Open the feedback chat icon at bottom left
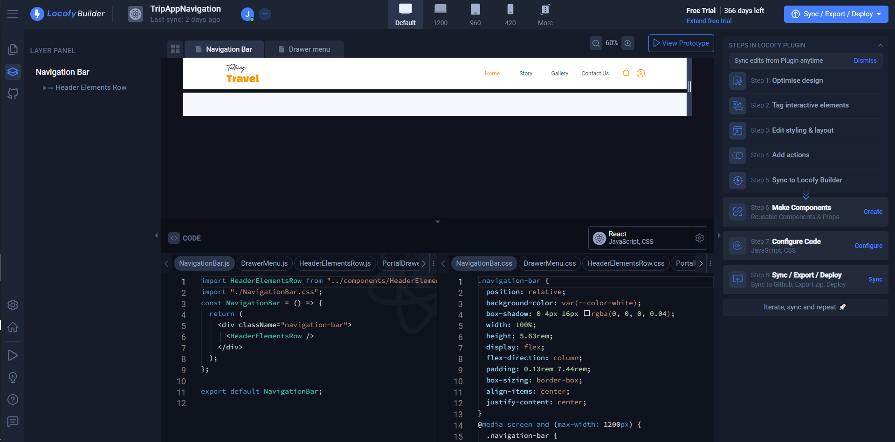Viewport: 895px width, 442px height. pyautogui.click(x=13, y=422)
